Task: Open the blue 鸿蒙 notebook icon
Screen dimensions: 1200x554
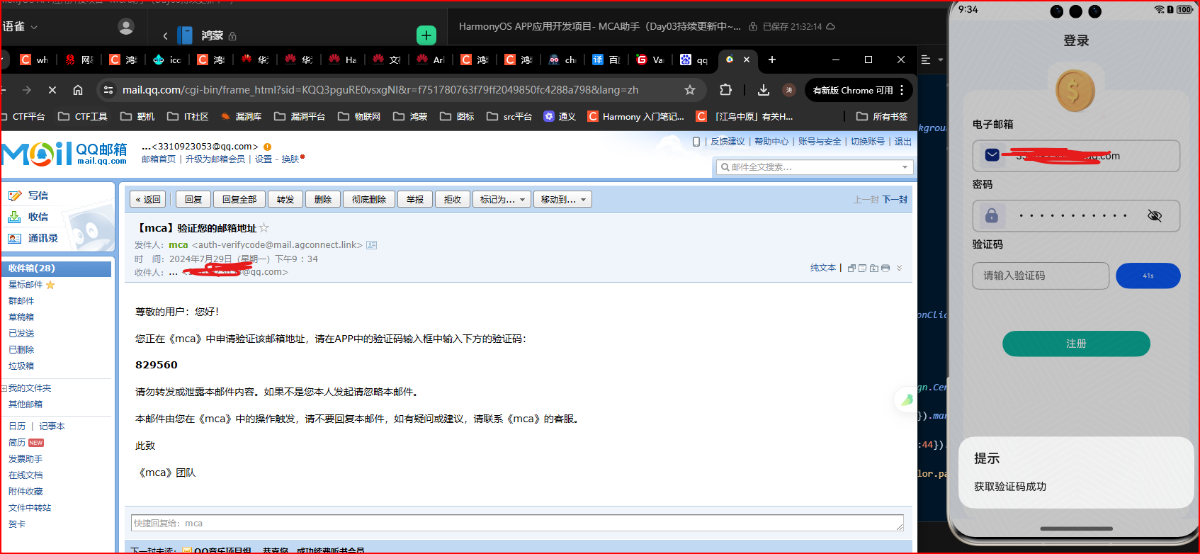Action: point(185,35)
